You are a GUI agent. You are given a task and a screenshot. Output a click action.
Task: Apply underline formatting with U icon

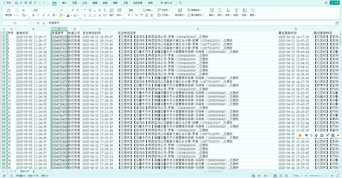click(x=43, y=15)
